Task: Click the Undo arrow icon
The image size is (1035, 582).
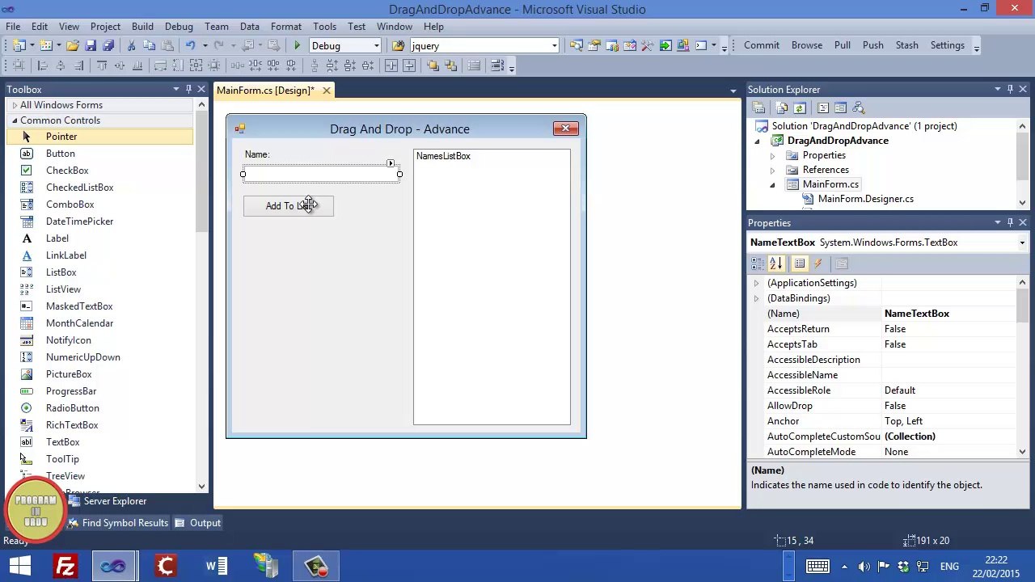Action: coord(190,45)
